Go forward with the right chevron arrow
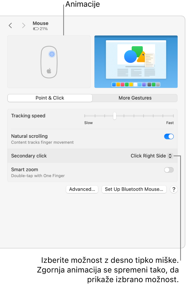The width and height of the screenshot is (186, 287). 23,25
